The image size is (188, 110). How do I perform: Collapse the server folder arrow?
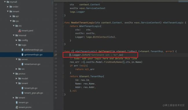point(16,59)
